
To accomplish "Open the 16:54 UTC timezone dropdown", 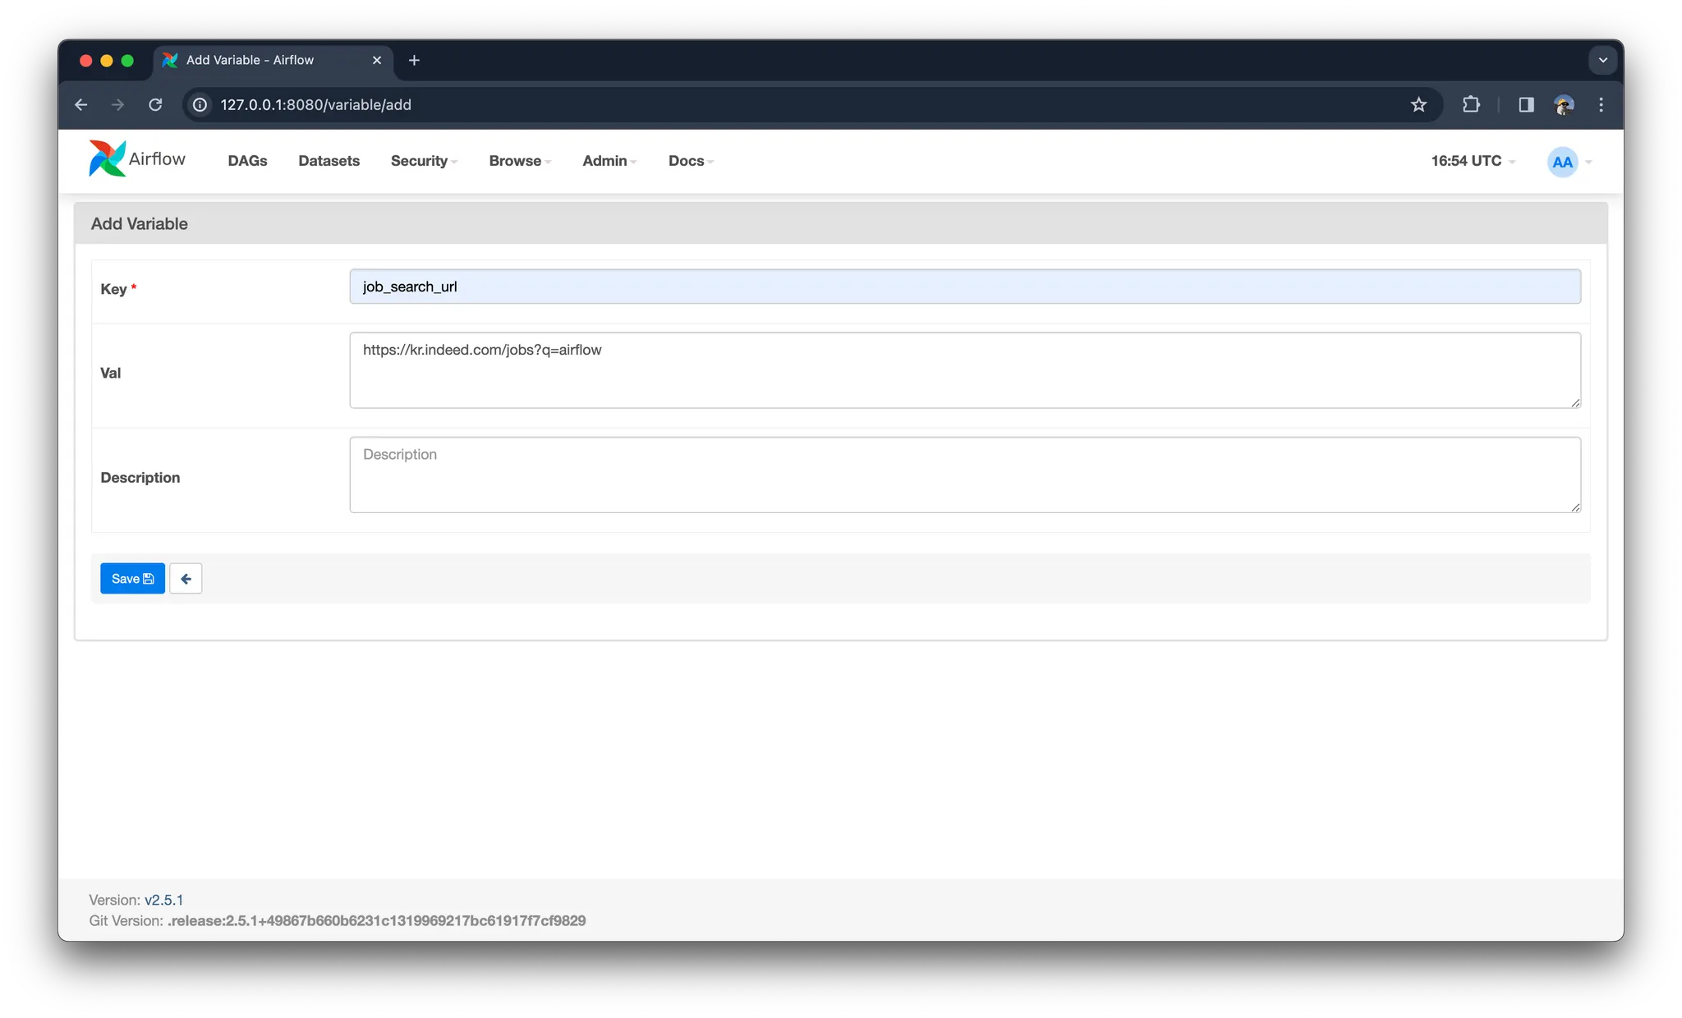I will click(1472, 161).
